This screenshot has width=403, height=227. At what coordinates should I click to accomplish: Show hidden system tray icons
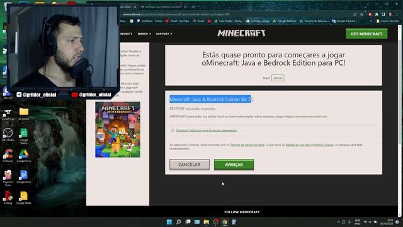[338, 222]
